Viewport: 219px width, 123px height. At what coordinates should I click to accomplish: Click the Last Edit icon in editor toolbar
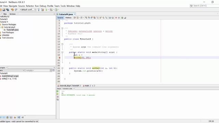[75, 17]
